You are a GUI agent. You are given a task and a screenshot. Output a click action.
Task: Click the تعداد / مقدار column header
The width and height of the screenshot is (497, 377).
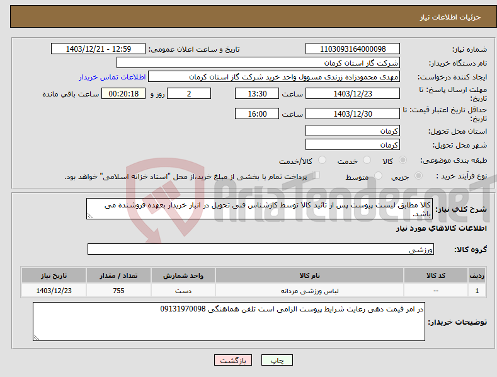[x=118, y=275]
